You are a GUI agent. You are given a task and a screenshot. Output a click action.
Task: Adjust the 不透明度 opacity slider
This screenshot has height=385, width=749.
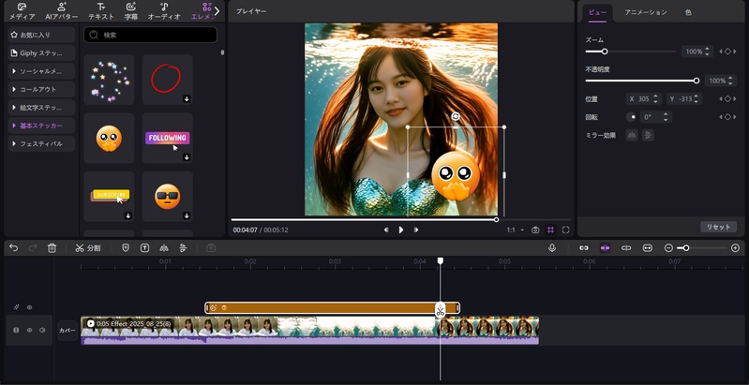(x=641, y=81)
